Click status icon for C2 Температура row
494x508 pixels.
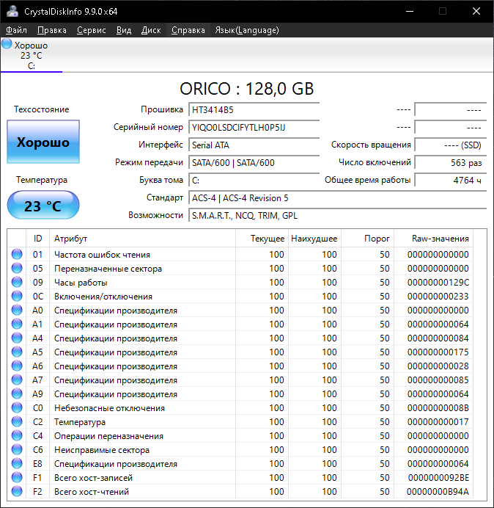[x=17, y=421]
